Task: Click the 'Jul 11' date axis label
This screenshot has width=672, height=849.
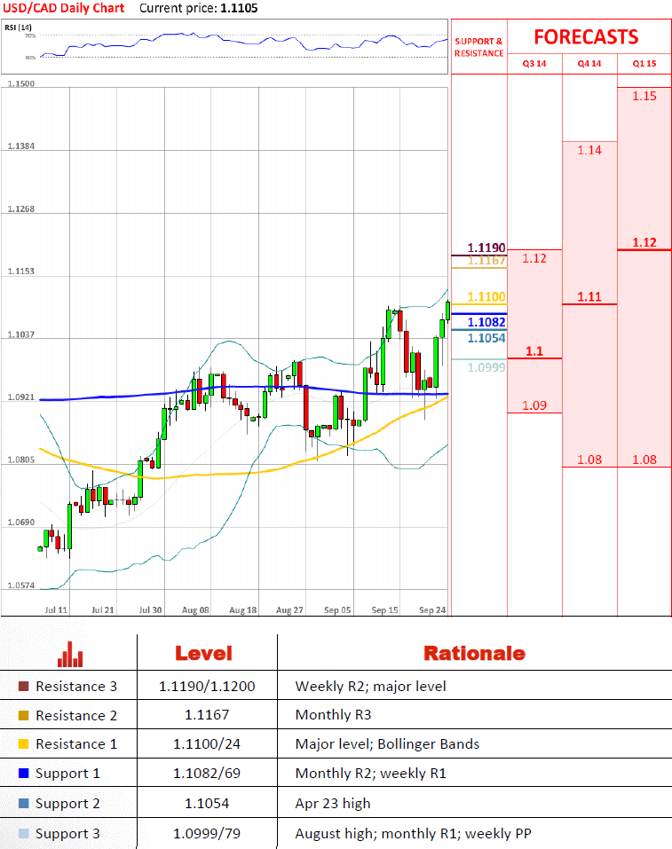Action: (56, 609)
